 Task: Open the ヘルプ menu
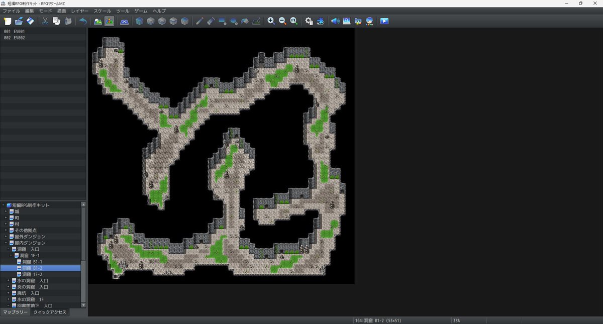[x=159, y=11]
